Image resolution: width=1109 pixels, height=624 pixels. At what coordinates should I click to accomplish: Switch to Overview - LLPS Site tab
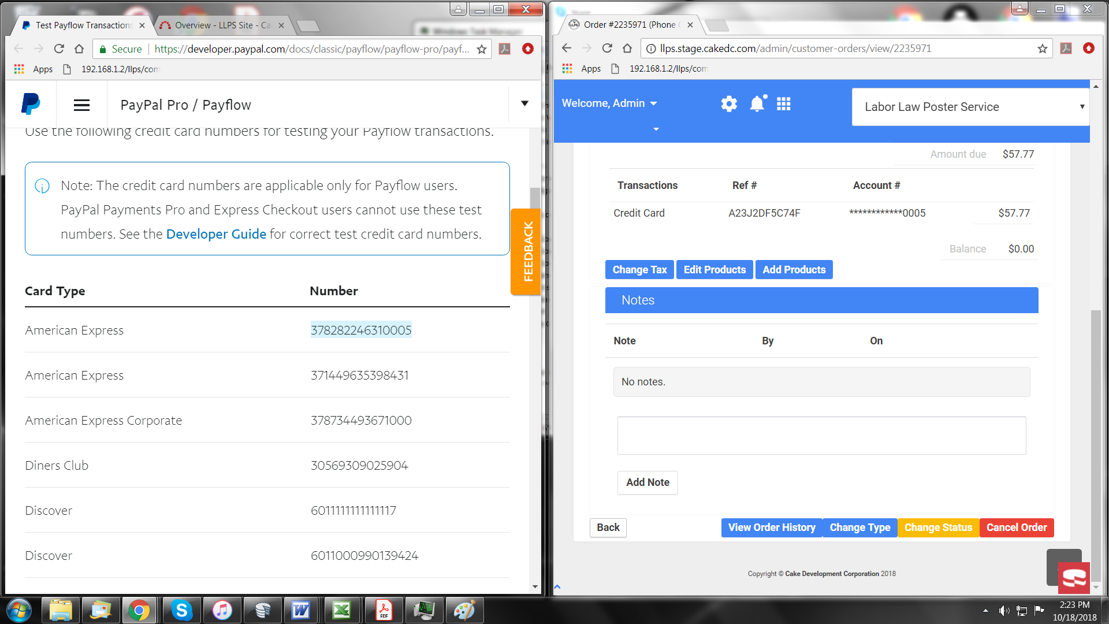pos(222,25)
